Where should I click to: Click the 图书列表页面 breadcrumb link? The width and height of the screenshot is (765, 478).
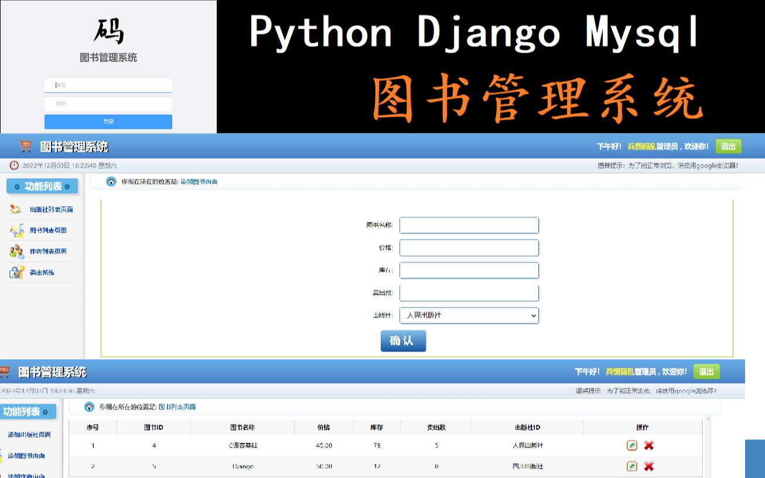[x=177, y=407]
